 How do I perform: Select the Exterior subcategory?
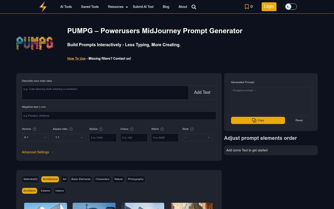pyautogui.click(x=45, y=191)
